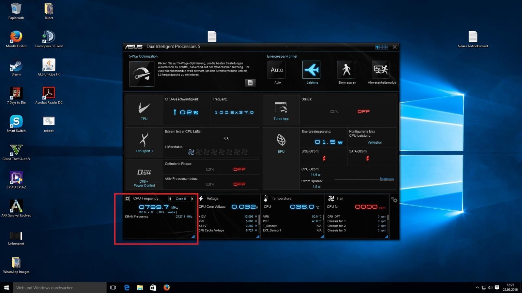Open DIGI+ Power Control module

144,174
